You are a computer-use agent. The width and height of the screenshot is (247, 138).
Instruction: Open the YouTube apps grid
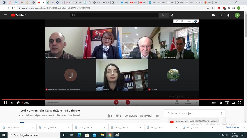[221, 15]
